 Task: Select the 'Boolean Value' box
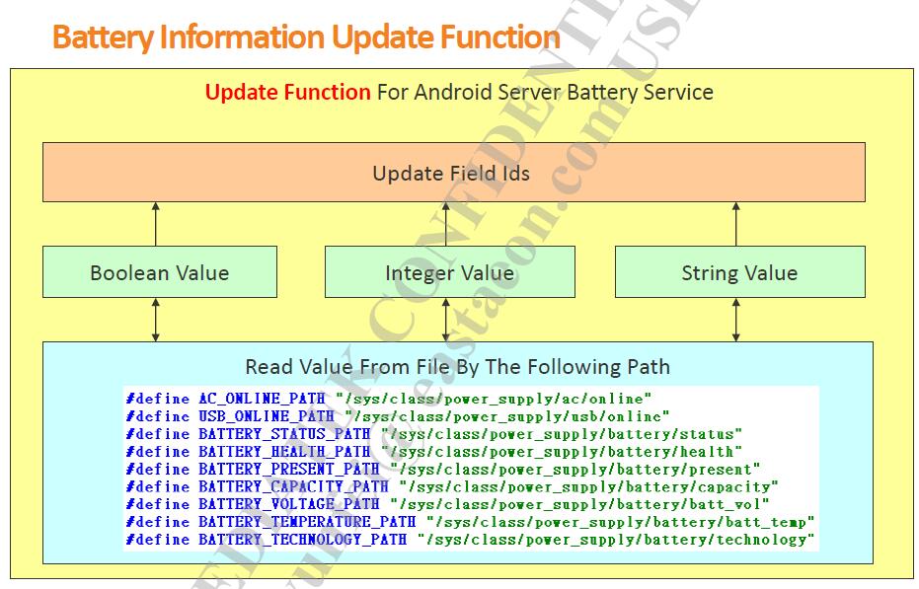pyautogui.click(x=160, y=272)
